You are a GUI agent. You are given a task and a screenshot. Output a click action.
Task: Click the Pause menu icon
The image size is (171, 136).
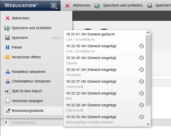pyautogui.click(x=8, y=47)
